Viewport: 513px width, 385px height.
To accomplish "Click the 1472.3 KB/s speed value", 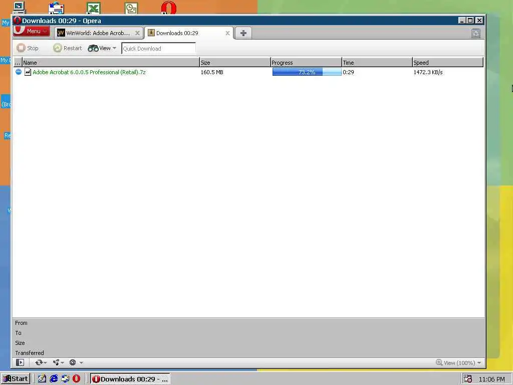I will pos(428,72).
